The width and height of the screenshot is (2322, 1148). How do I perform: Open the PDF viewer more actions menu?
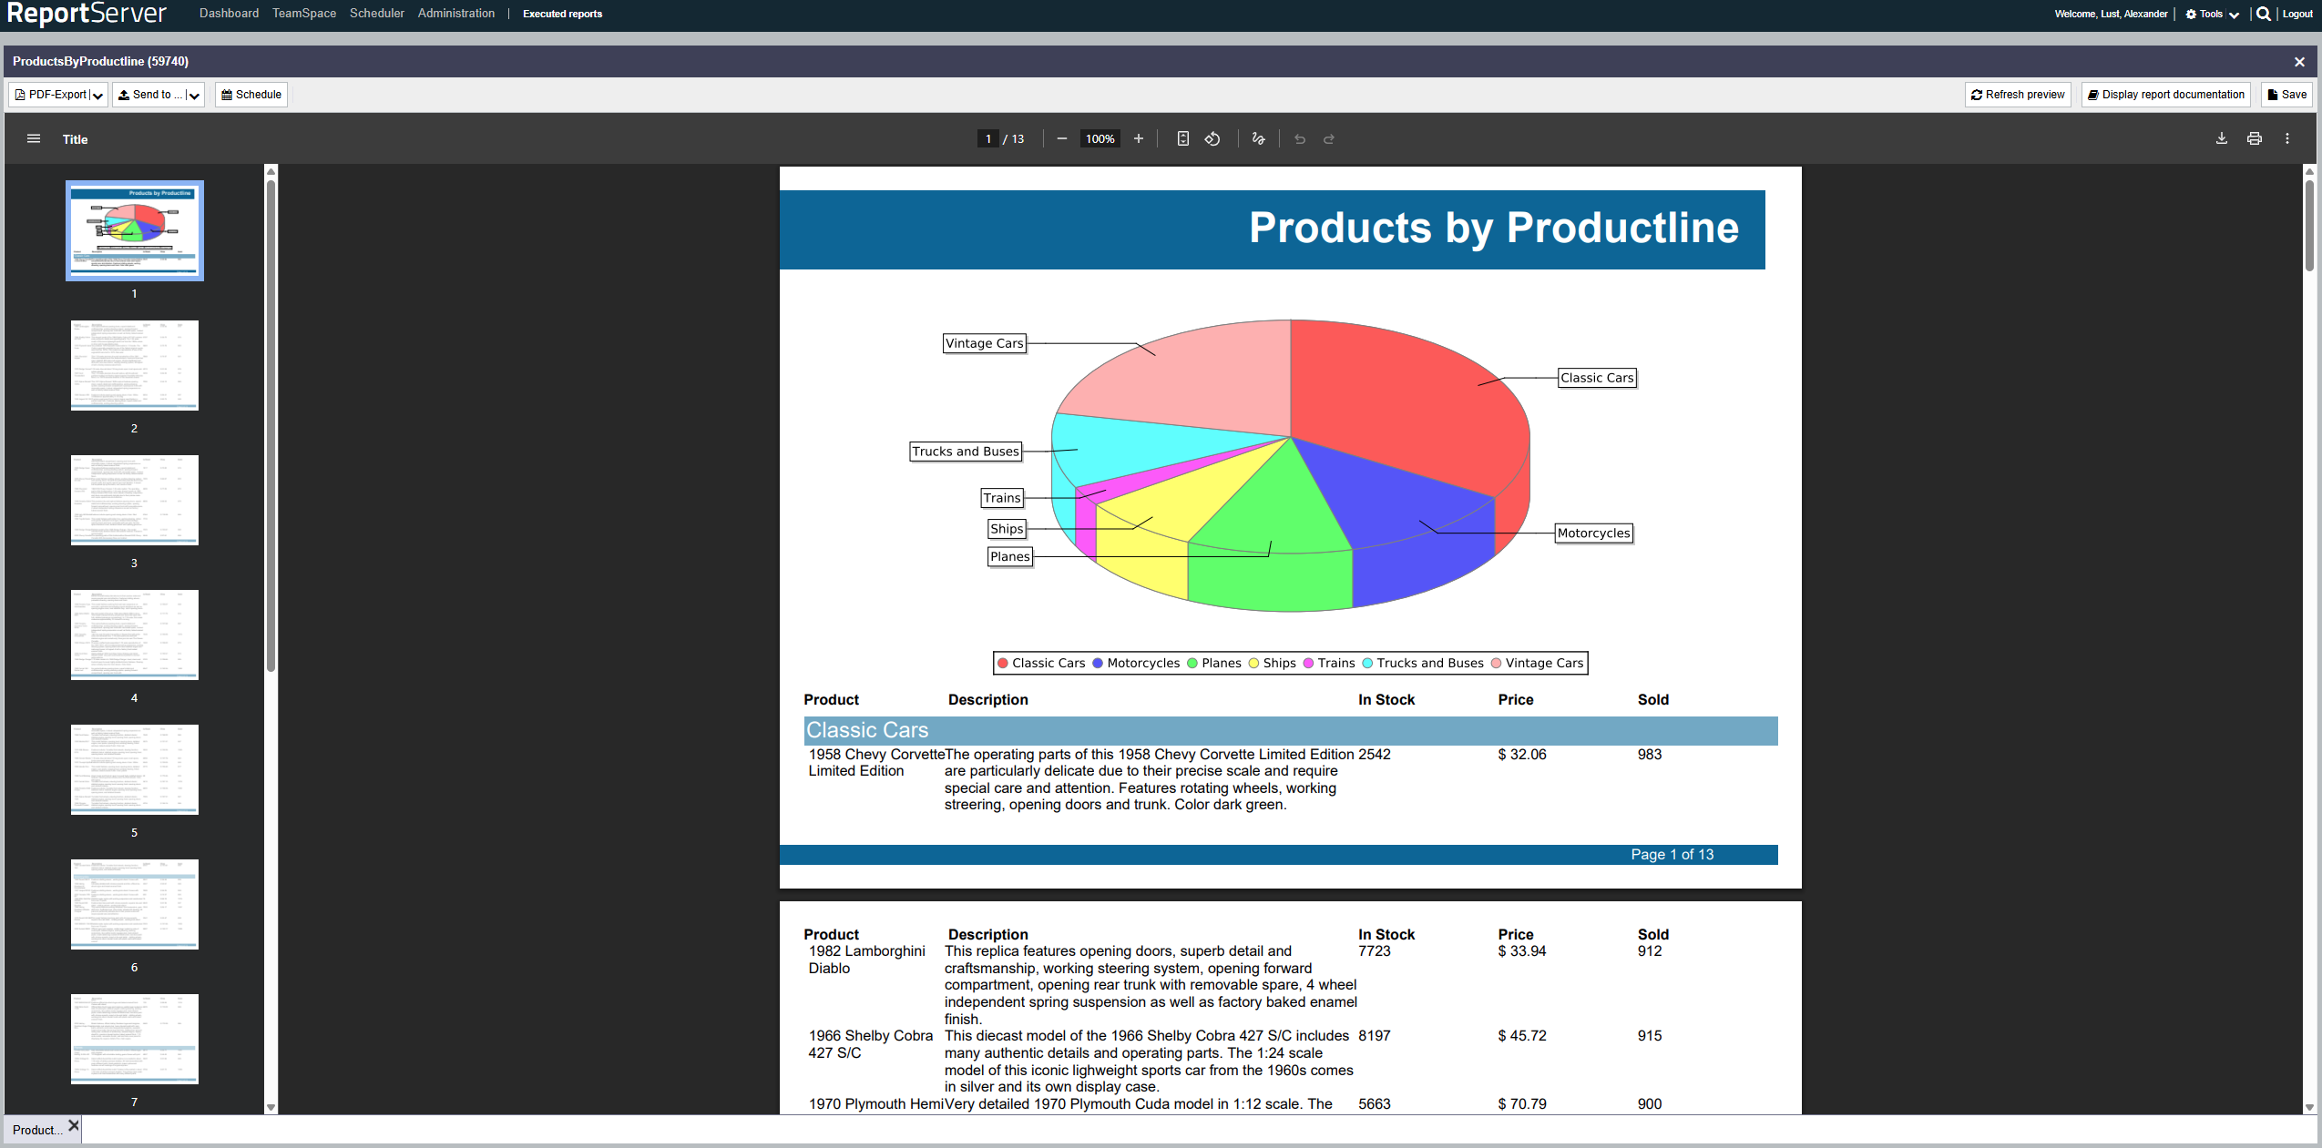(2286, 139)
